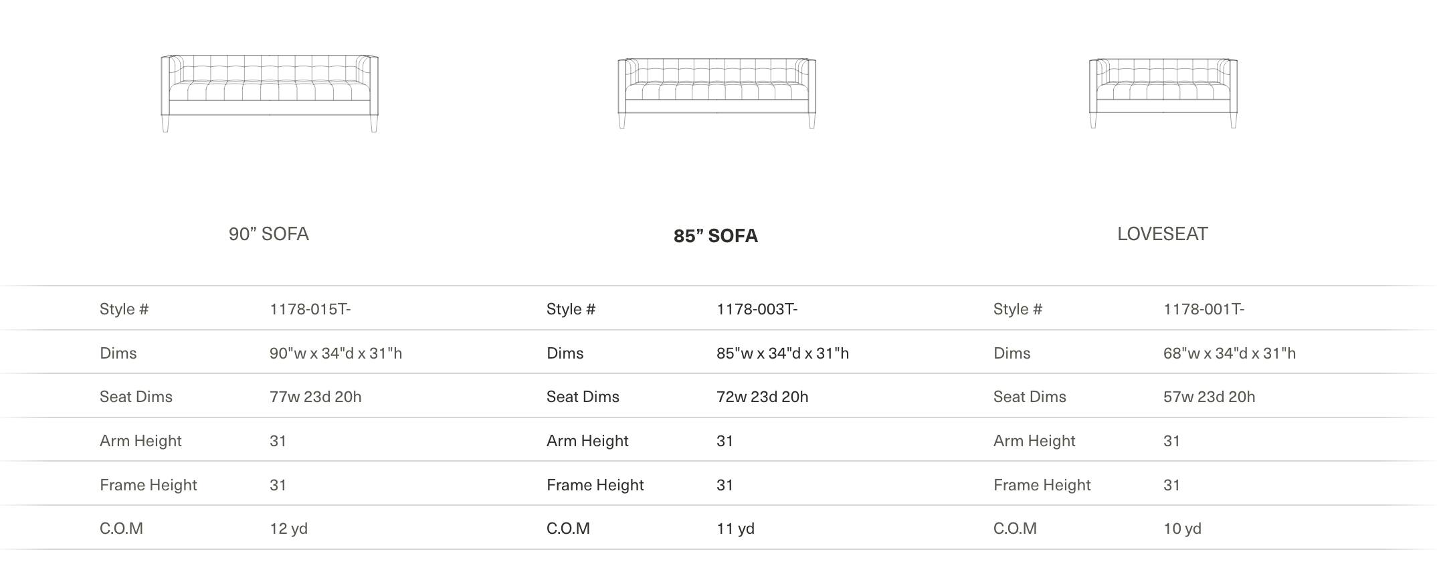This screenshot has width=1437, height=578.
Task: Click style number 1178-015T-
Action: [310, 309]
